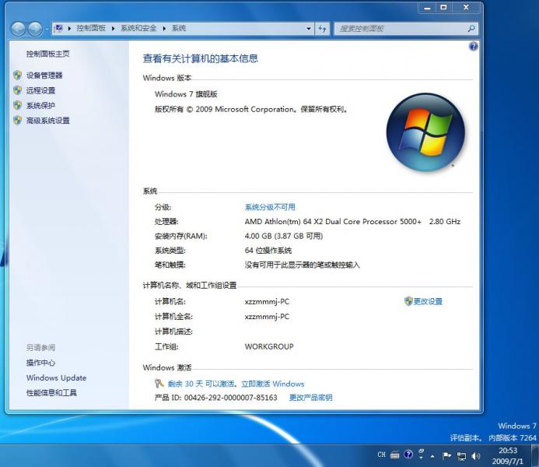Open help with the blue question icon
This screenshot has height=467, width=539.
[474, 47]
